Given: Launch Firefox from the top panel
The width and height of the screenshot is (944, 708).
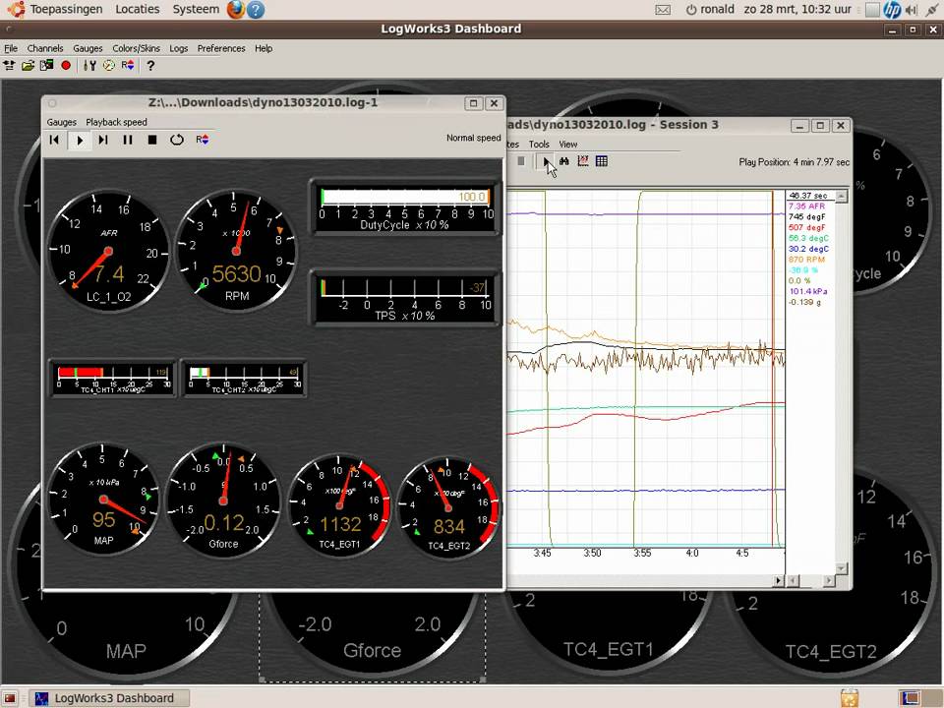Looking at the screenshot, I should [x=236, y=9].
